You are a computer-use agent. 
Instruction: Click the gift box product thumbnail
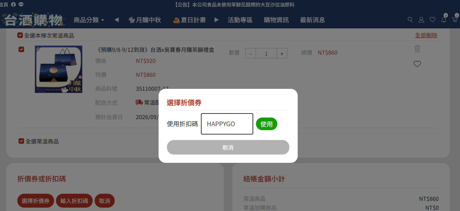click(x=58, y=69)
